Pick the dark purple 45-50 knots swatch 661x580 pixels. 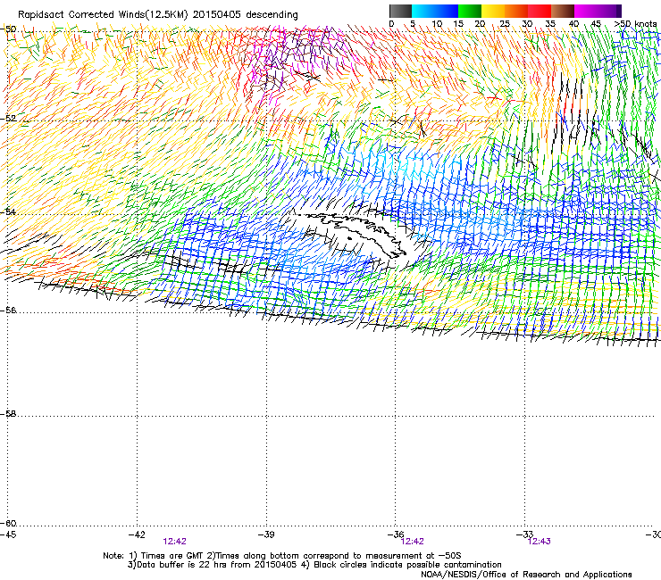[x=609, y=11]
